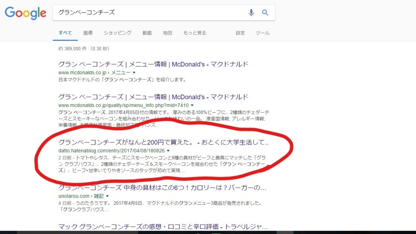This screenshot has width=416, height=234.
Task: Open 中身の具材はこの6つ result title
Action: pyautogui.click(x=162, y=188)
